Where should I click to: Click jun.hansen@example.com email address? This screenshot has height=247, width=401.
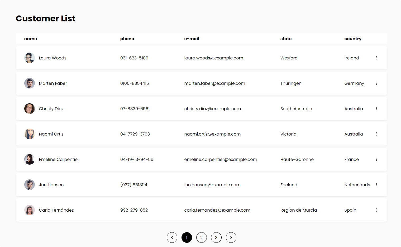click(212, 185)
